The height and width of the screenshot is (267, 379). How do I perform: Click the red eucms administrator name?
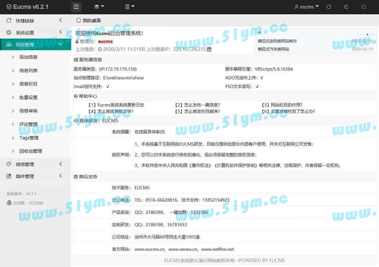(x=105, y=41)
